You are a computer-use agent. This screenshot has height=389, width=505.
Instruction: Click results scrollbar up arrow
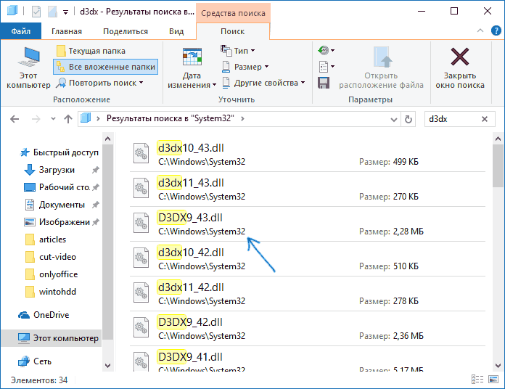pos(498,139)
